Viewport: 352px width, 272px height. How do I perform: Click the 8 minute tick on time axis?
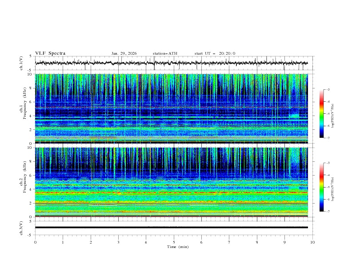257,242
